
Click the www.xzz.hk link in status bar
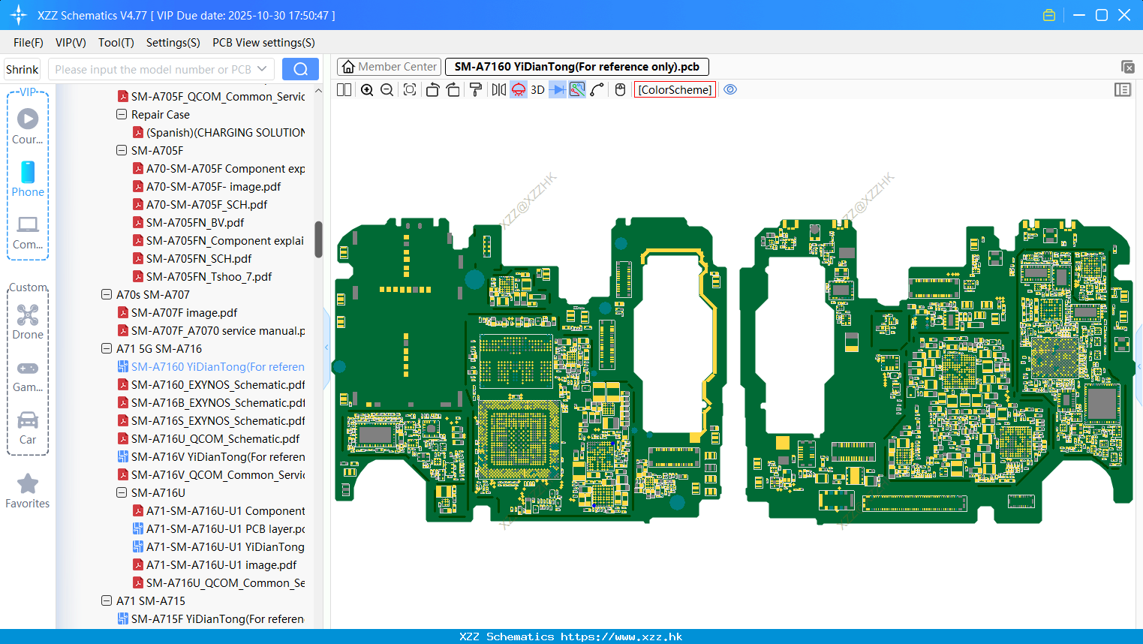tap(621, 636)
